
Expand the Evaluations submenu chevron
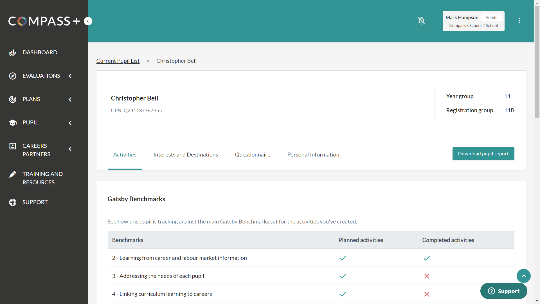[70, 76]
